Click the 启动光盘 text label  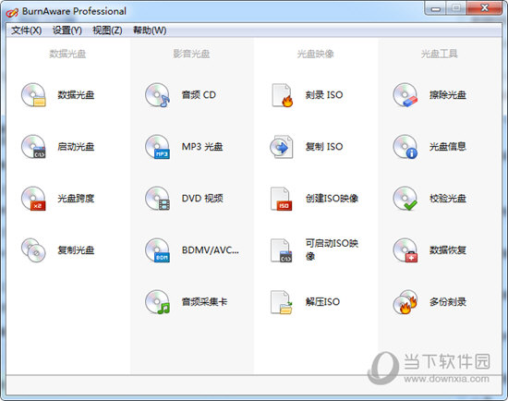click(x=76, y=147)
